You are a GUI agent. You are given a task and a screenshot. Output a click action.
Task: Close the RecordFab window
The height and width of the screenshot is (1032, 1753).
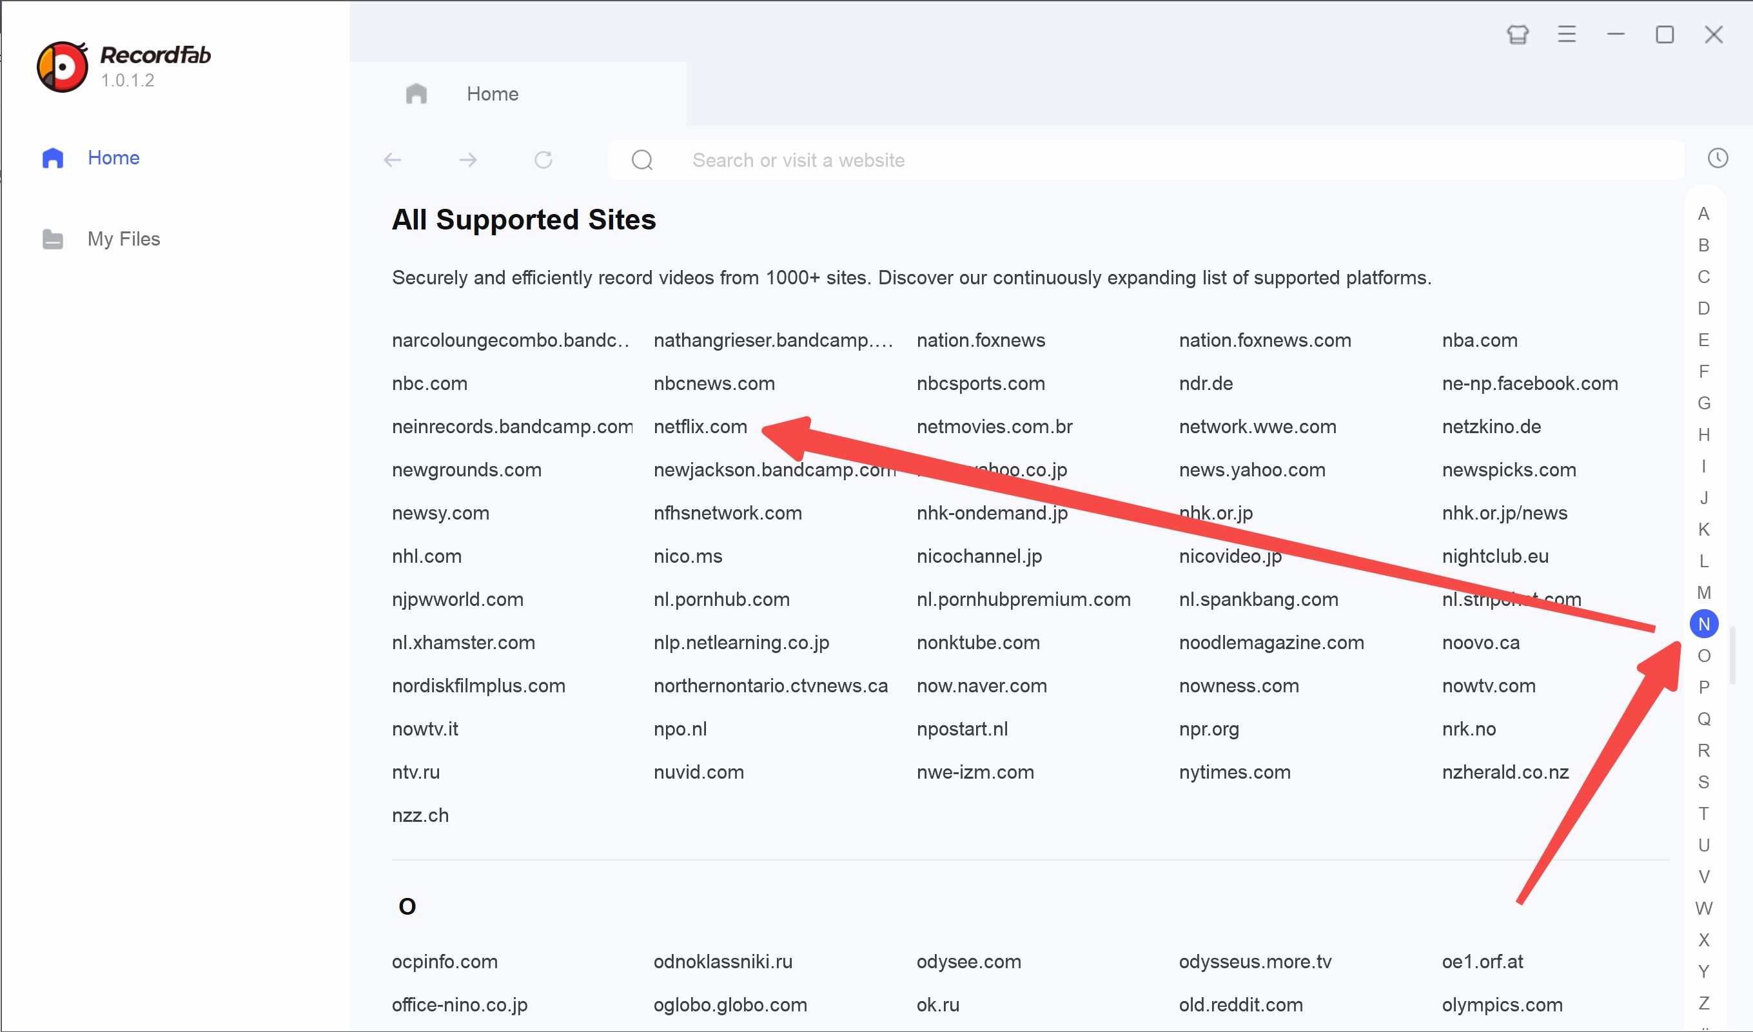[1714, 34]
